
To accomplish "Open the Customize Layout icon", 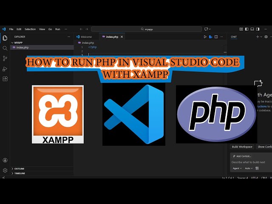I will [241, 29].
